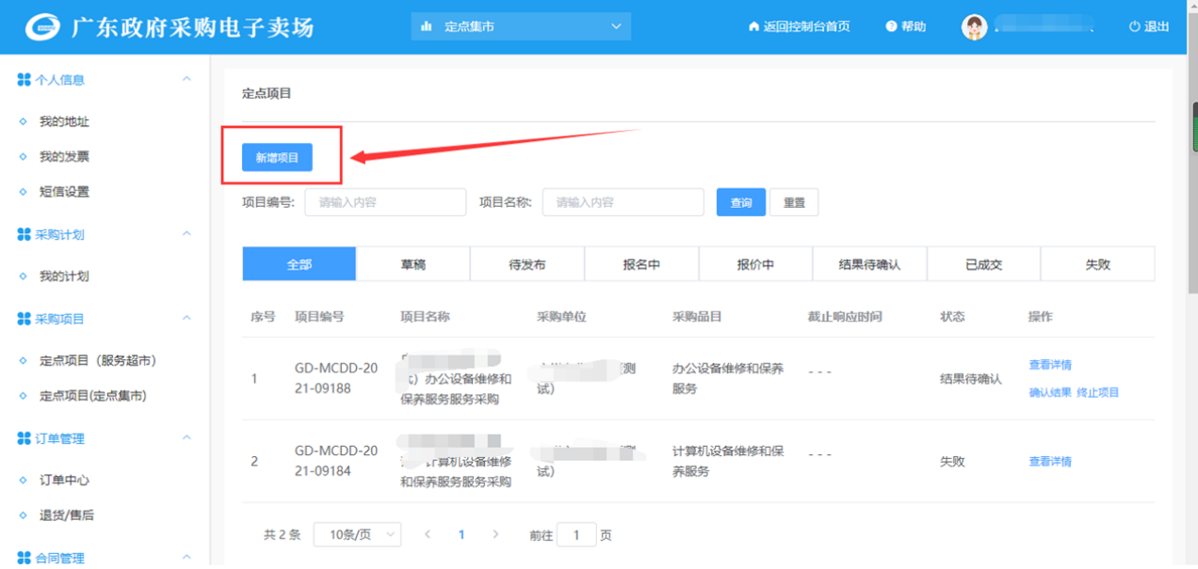Click the user avatar icon
Viewport: 1198px width, 569px height.
(974, 27)
